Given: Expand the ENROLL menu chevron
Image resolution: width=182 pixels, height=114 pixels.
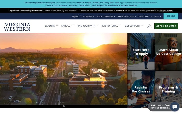Looking at the screenshot, I should pyautogui.click(x=73, y=26).
